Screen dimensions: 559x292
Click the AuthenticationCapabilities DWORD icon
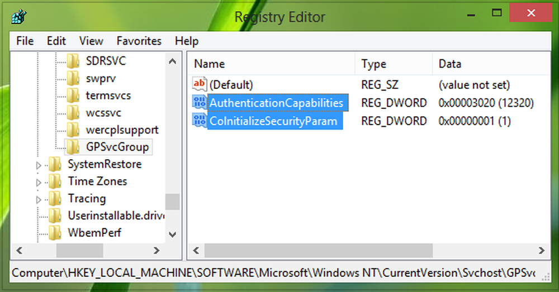tap(200, 102)
